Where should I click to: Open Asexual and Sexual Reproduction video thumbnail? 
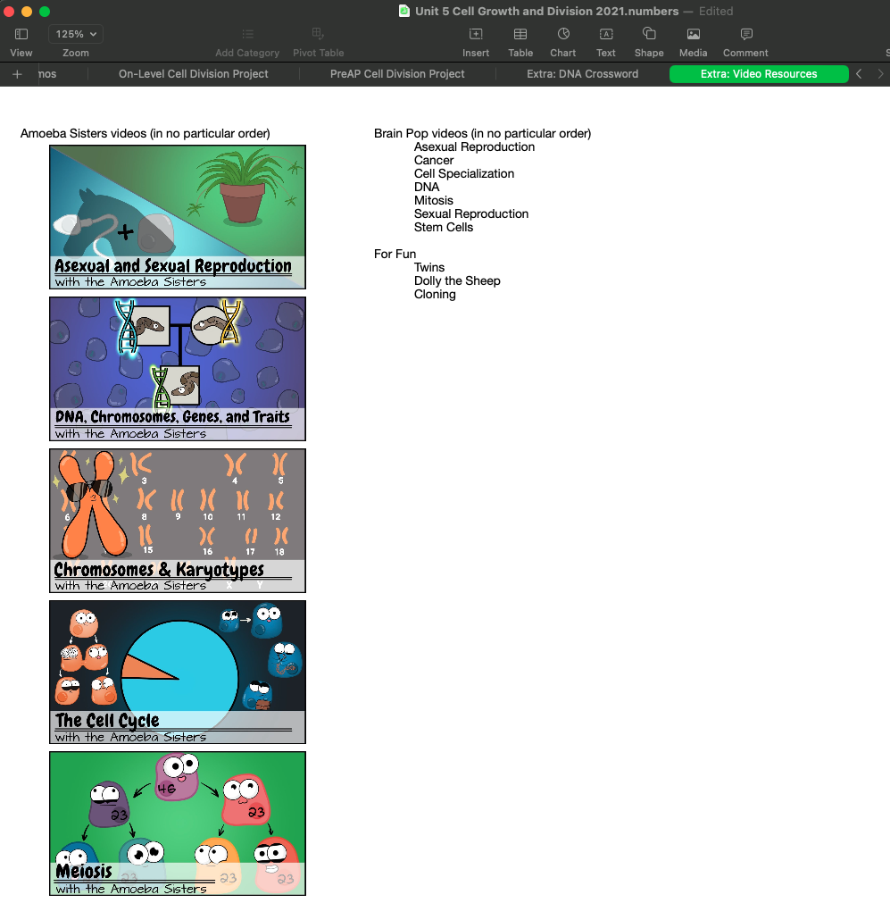point(178,217)
